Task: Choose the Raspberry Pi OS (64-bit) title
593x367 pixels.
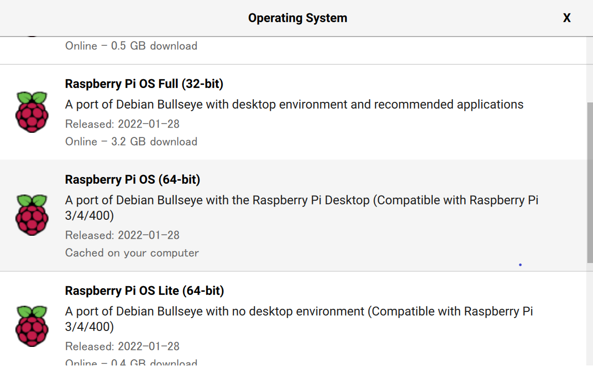Action: coord(132,180)
